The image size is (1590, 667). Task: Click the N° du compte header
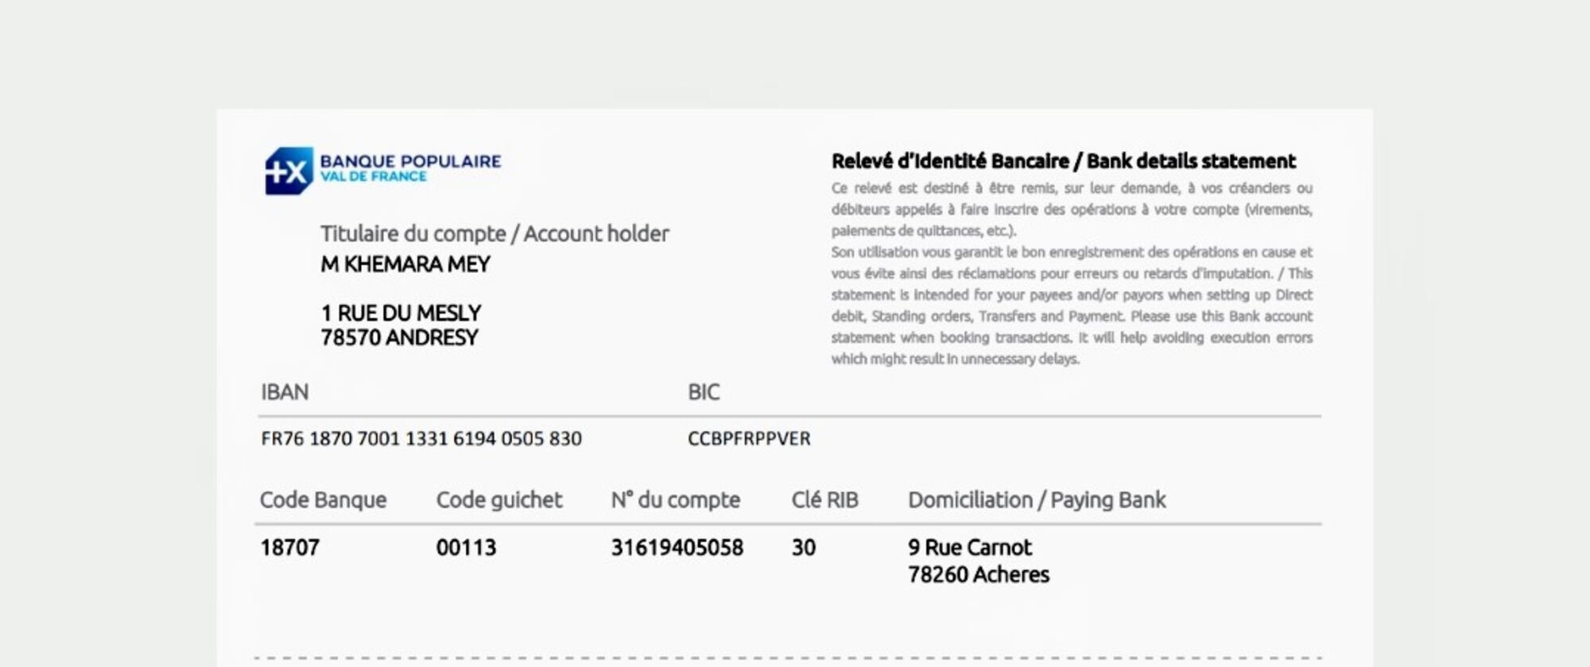675,500
